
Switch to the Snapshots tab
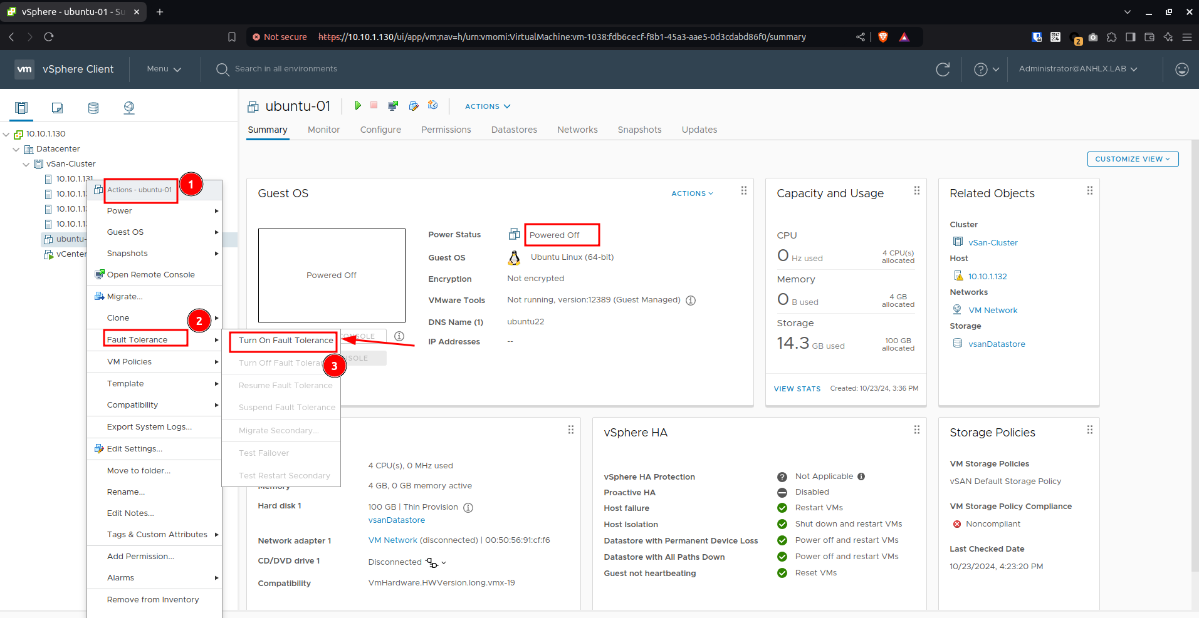pos(639,130)
